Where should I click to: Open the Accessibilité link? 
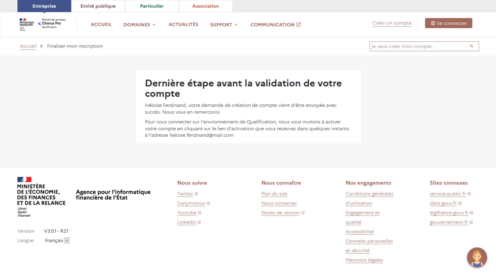[359, 232]
